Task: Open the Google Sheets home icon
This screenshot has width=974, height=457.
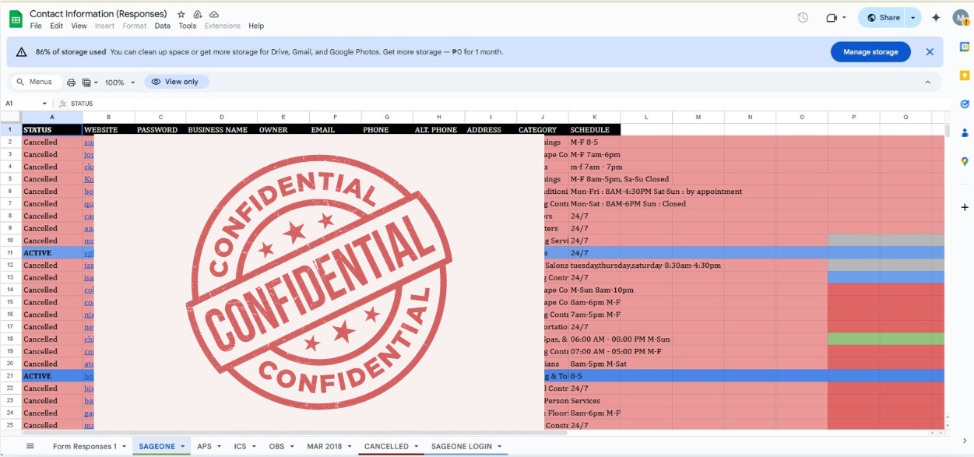Action: [16, 19]
